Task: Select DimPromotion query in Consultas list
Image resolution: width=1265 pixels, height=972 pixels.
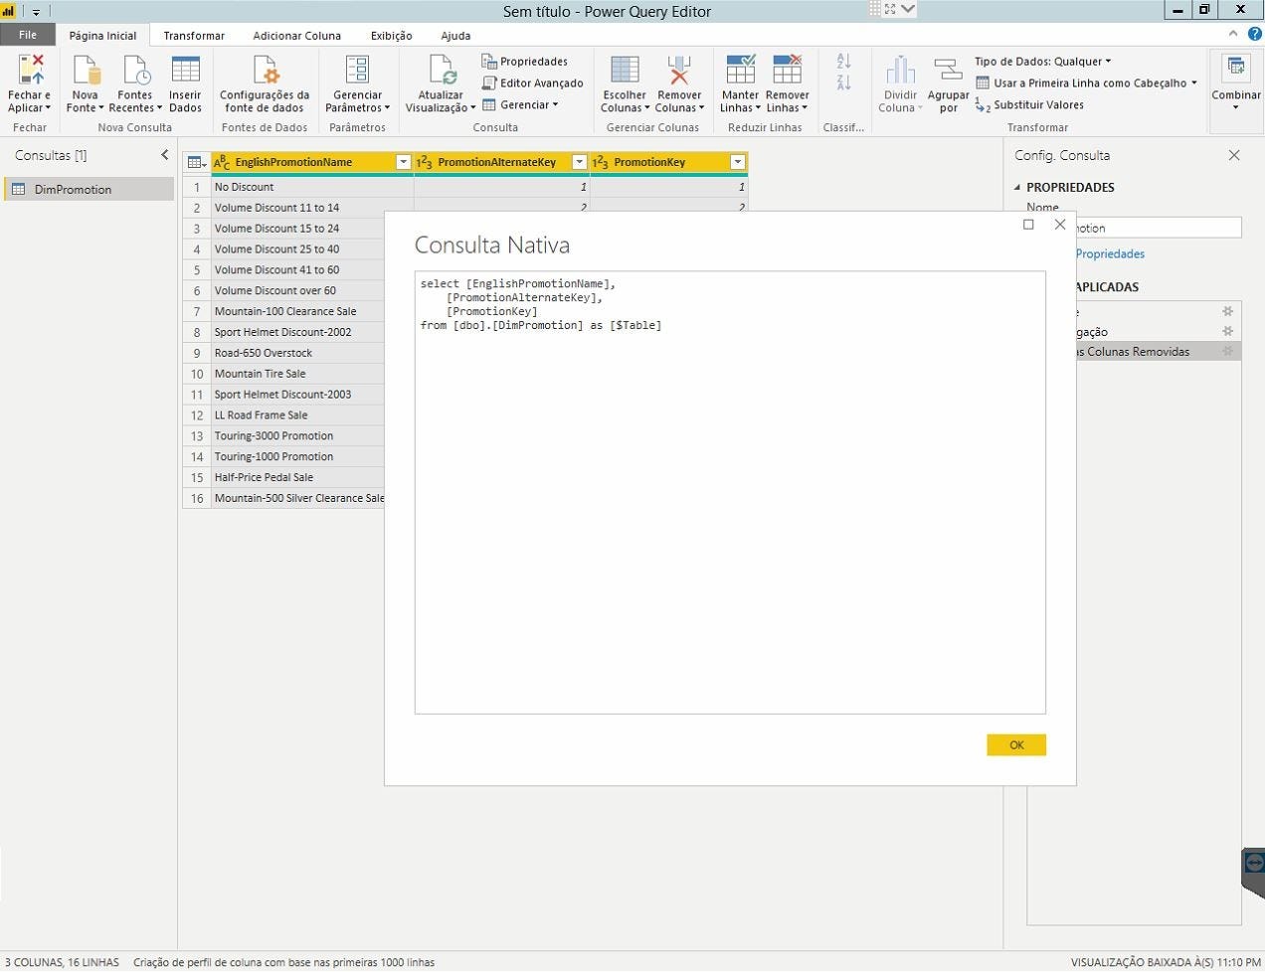Action: (x=90, y=189)
